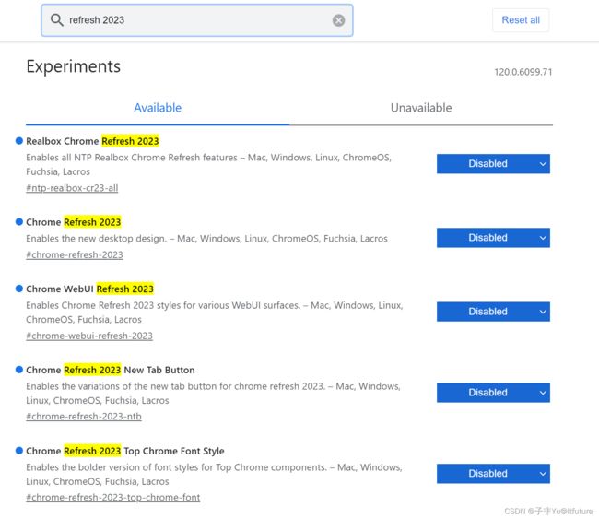This screenshot has height=519, width=599.
Task: Click blue dot beside Top Chrome Font Style
Action: [x=19, y=451]
